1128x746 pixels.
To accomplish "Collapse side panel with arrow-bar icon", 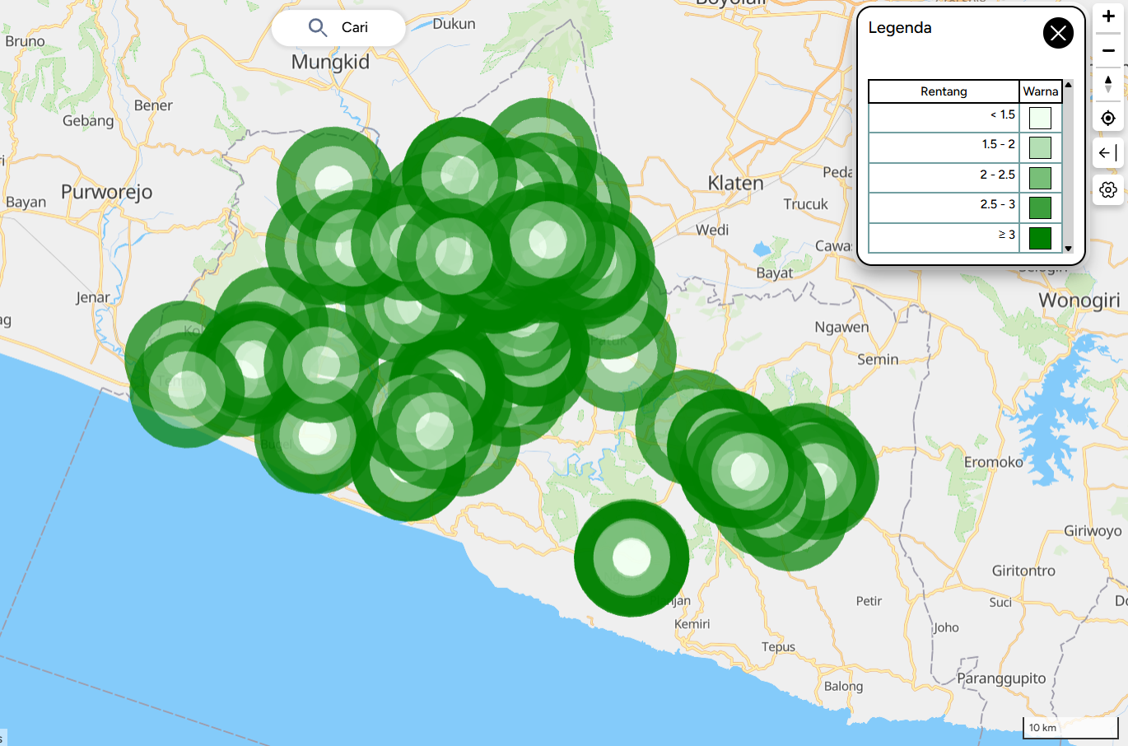I will [x=1108, y=152].
